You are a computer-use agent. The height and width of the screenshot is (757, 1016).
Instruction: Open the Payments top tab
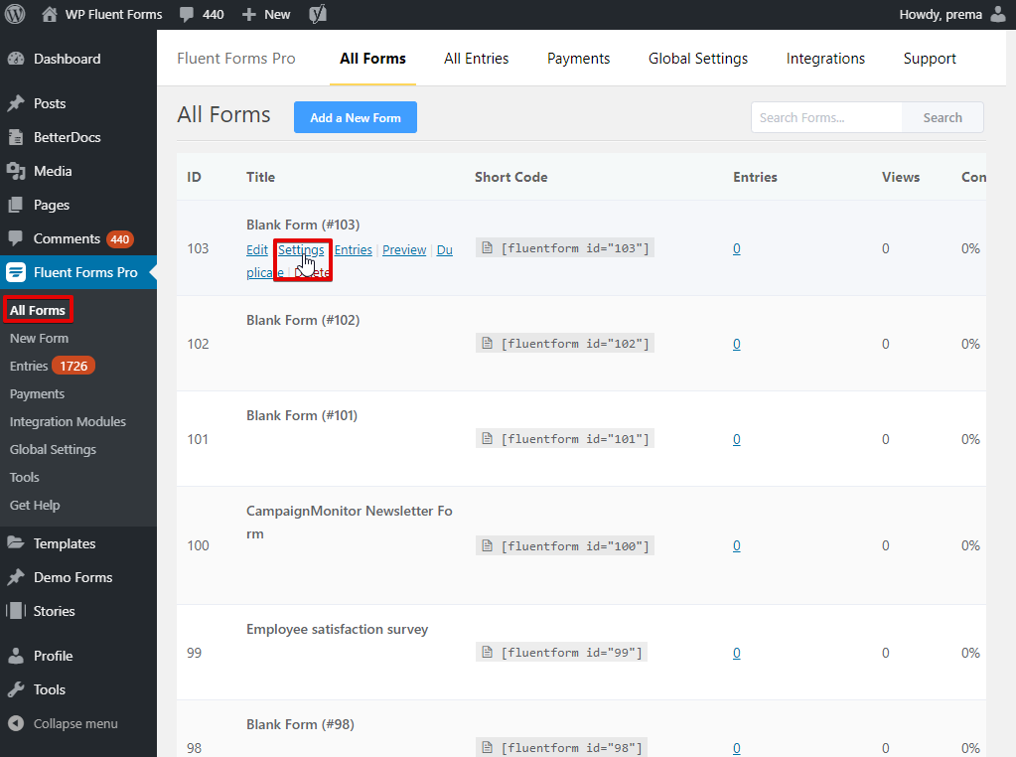(579, 59)
